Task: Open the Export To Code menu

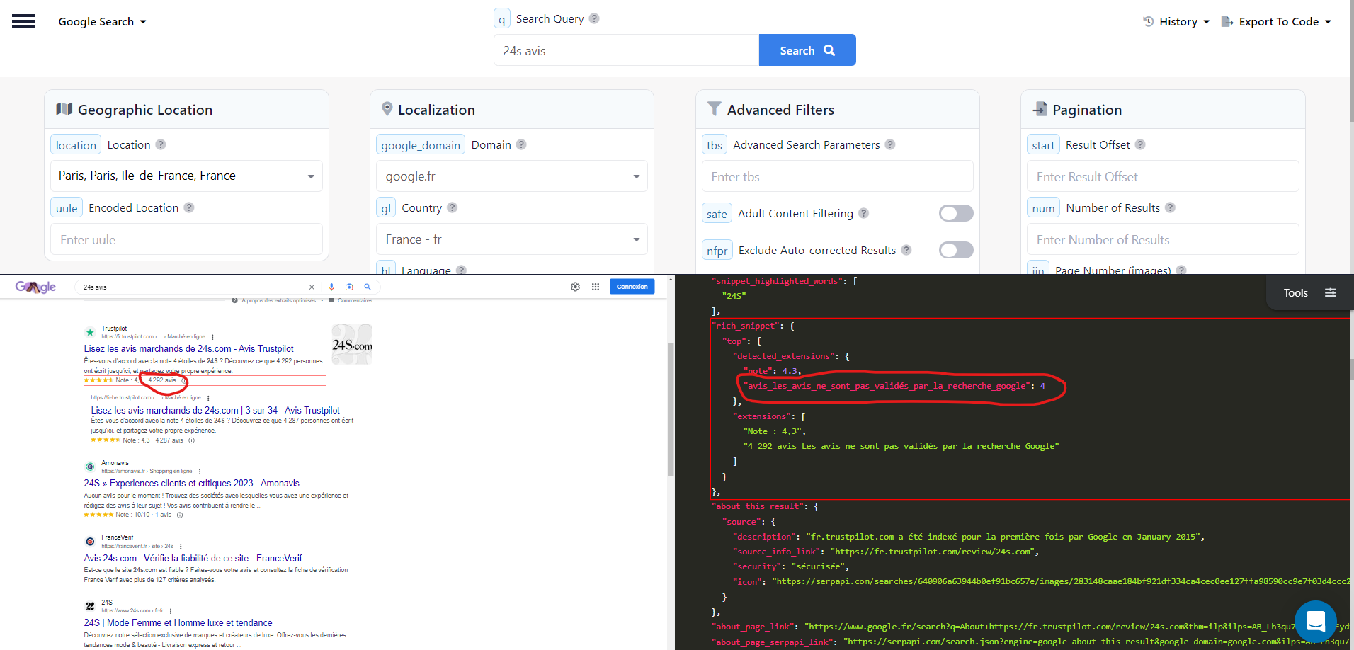Action: 1275,21
